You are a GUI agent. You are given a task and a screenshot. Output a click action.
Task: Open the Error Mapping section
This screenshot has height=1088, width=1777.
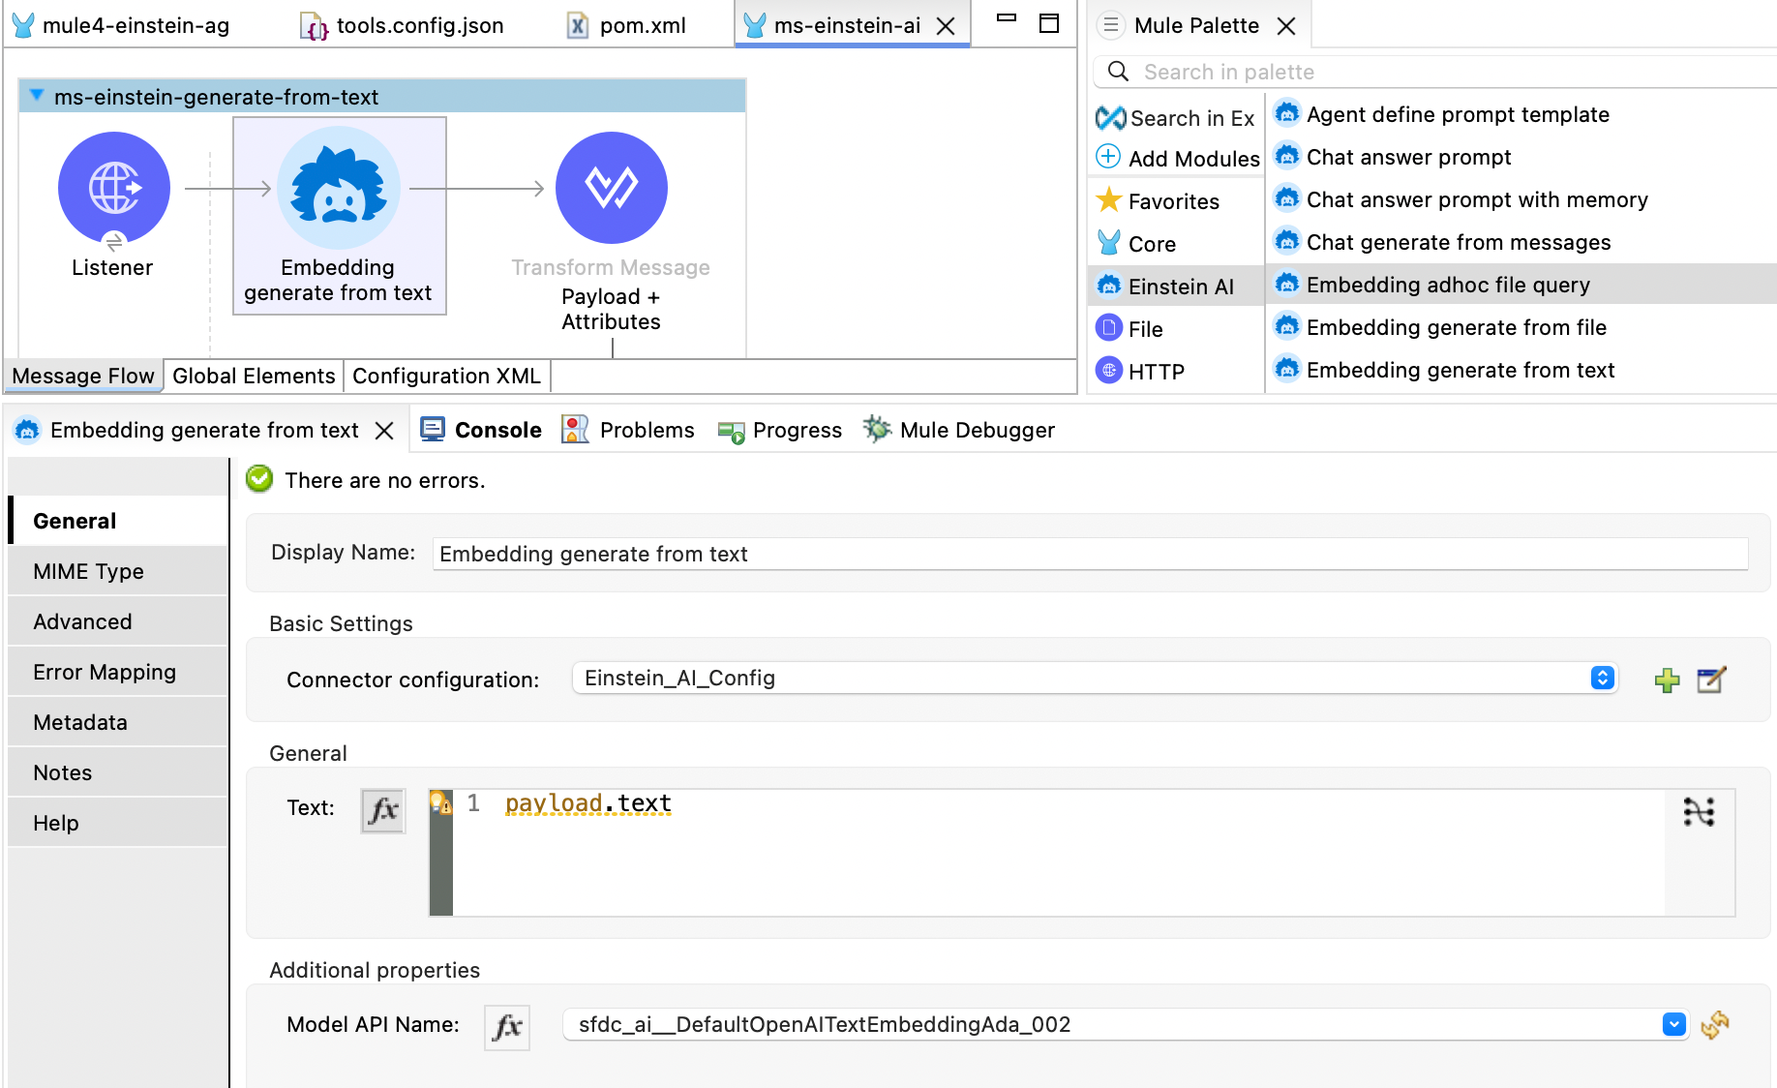(x=118, y=672)
